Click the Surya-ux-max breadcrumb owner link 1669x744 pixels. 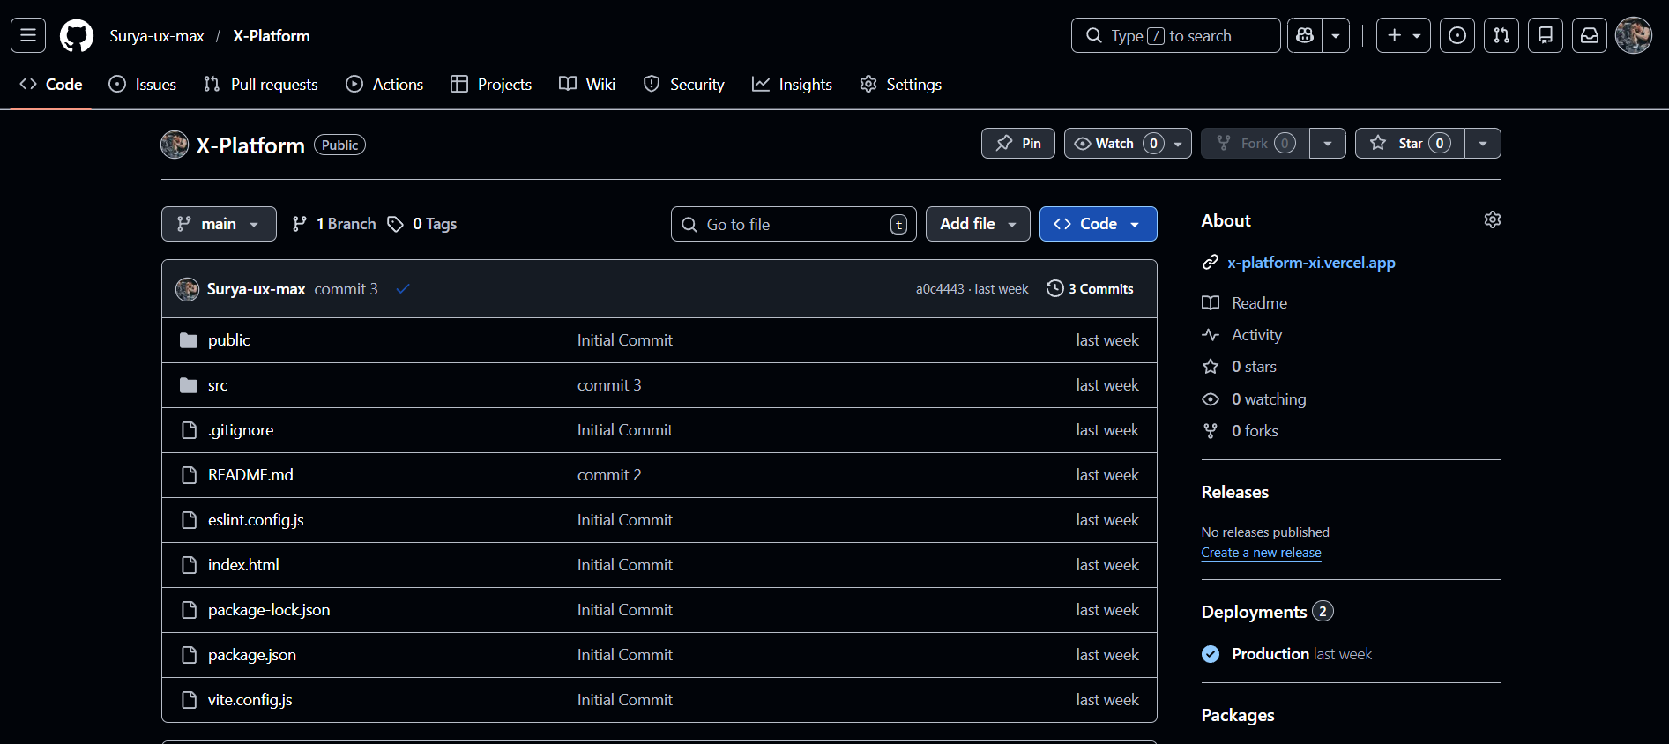point(157,36)
